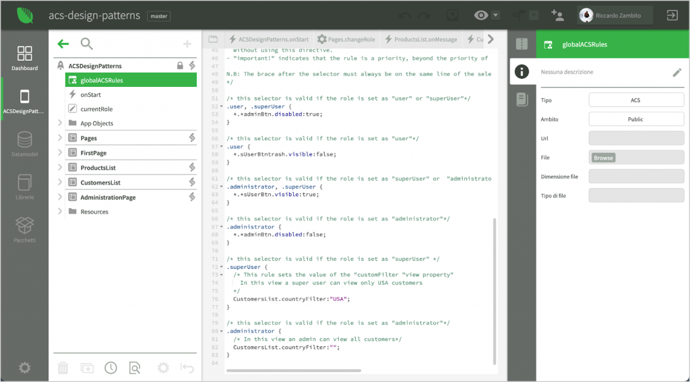This screenshot has width=690, height=382.
Task: Go back with the green arrow
Action: point(63,44)
